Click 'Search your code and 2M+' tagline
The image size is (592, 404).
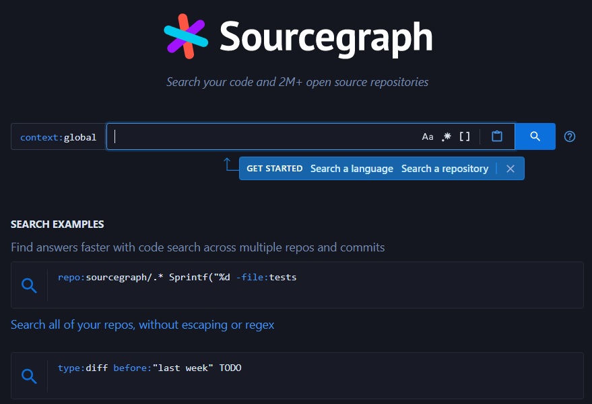[298, 82]
